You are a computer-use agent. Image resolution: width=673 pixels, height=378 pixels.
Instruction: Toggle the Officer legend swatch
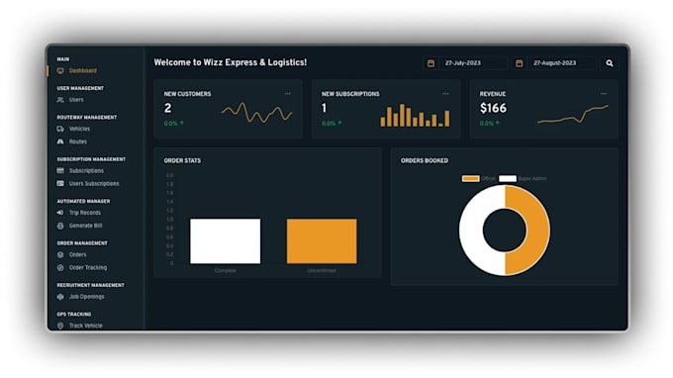[x=471, y=178]
